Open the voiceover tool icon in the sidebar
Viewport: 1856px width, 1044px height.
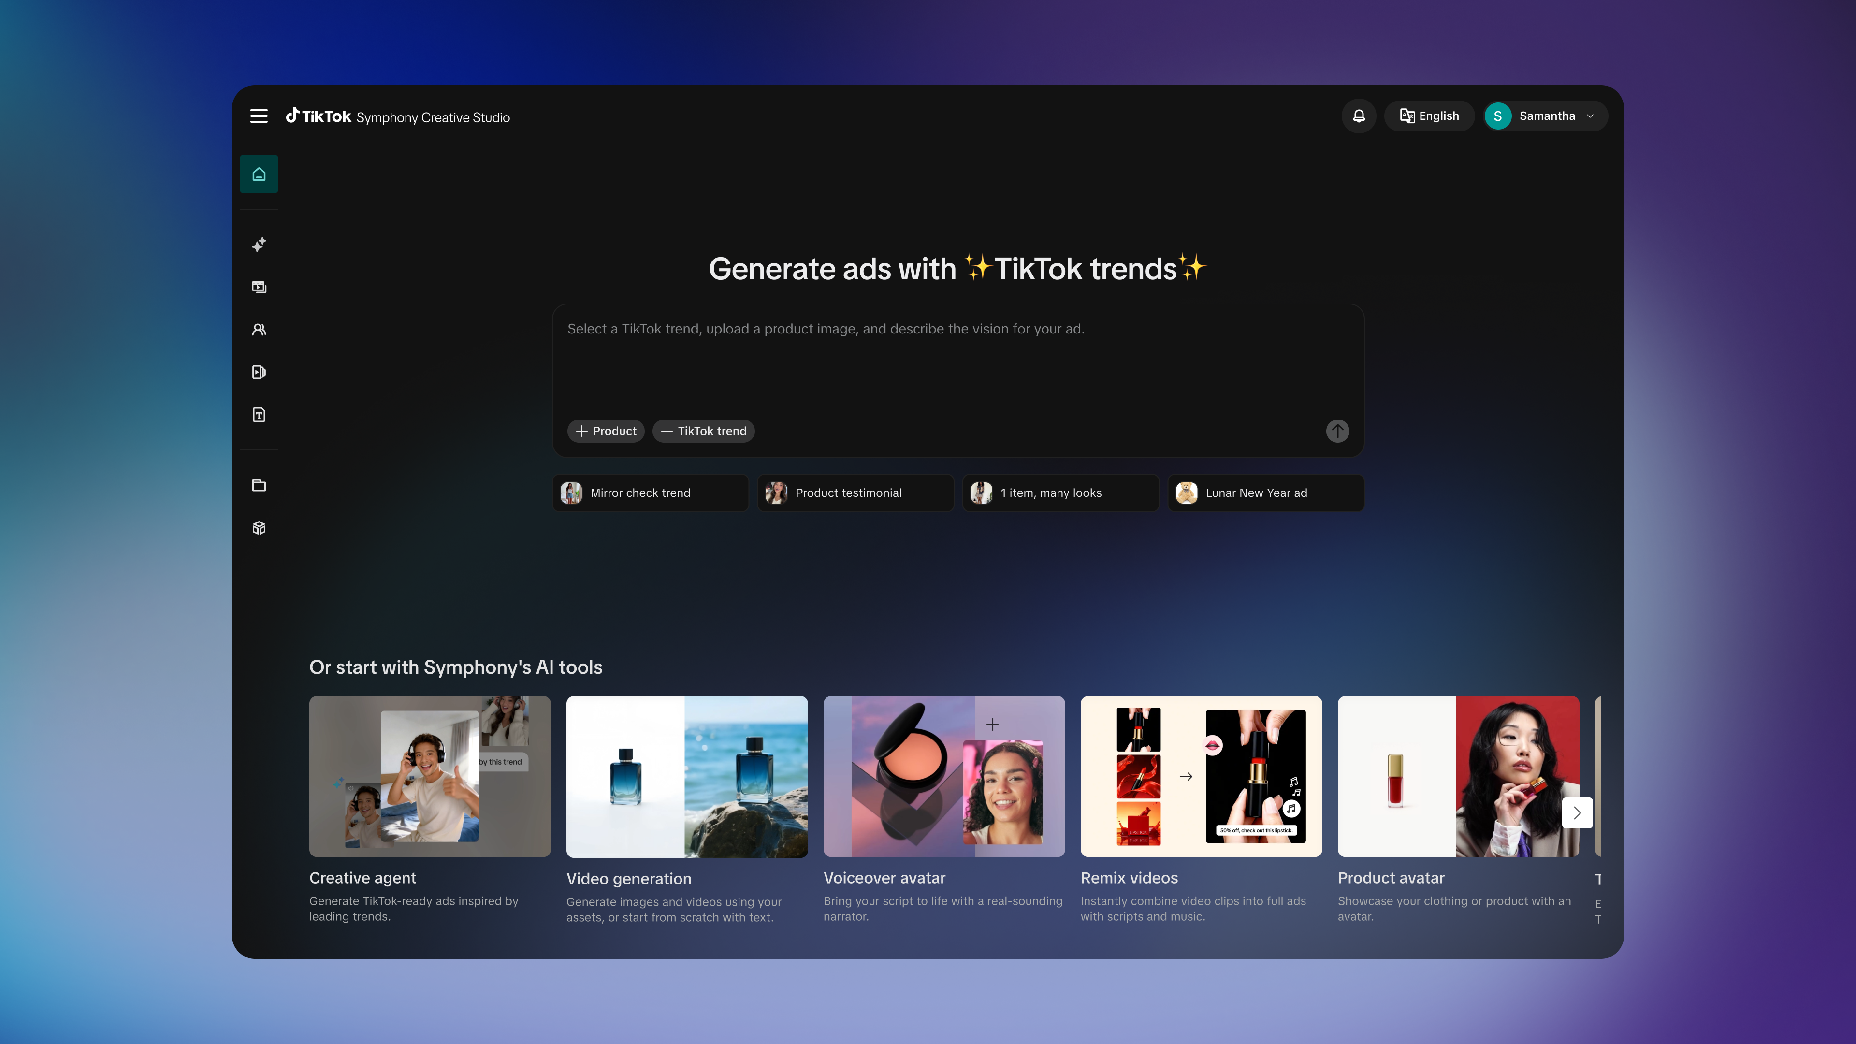pos(259,372)
